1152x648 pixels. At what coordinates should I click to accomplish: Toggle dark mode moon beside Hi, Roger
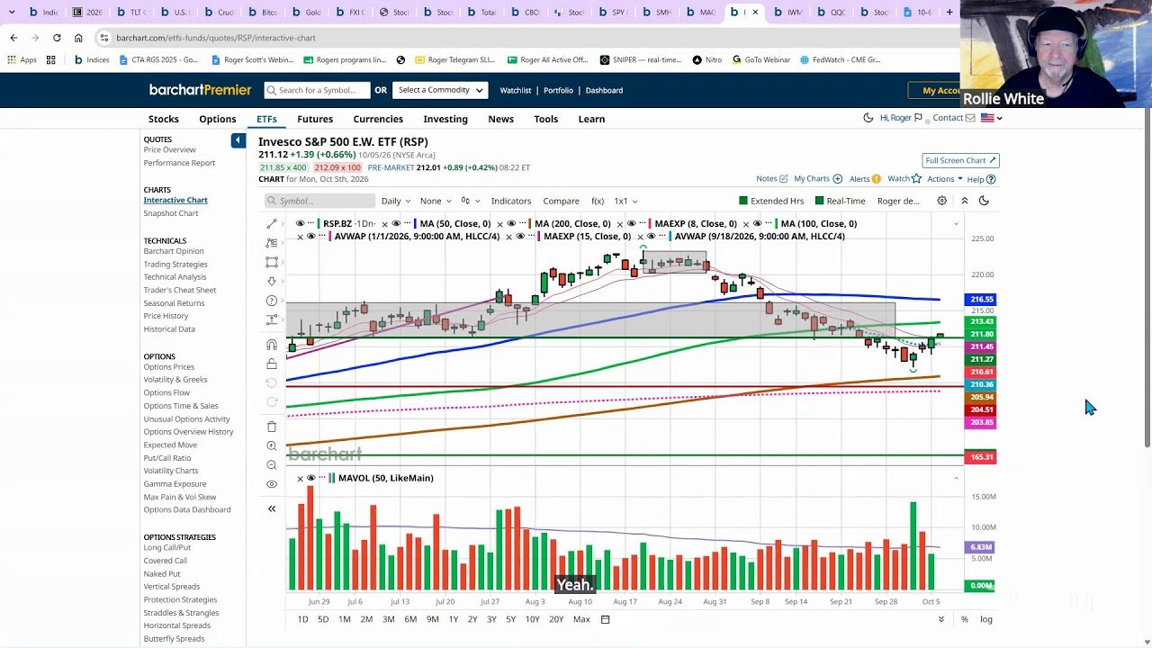[x=868, y=118]
